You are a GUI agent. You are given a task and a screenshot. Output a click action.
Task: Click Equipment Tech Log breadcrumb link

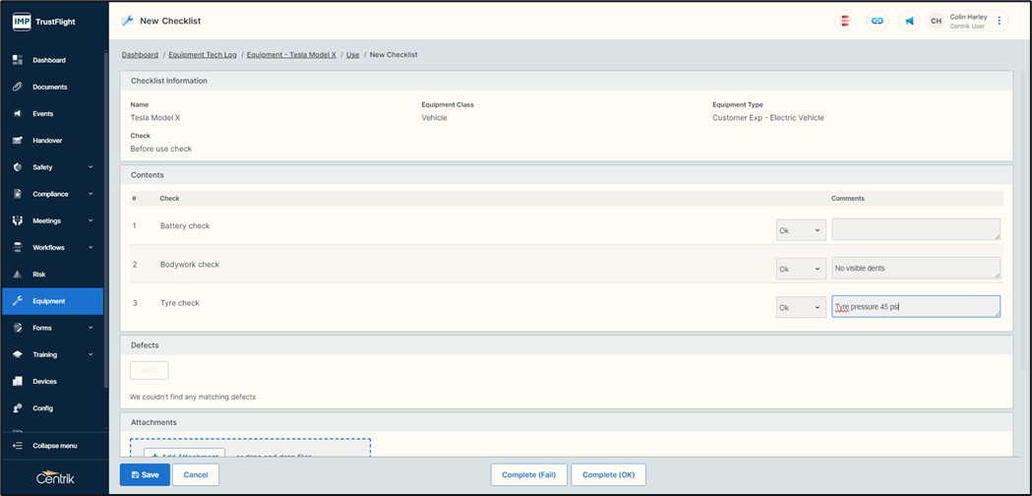(202, 55)
